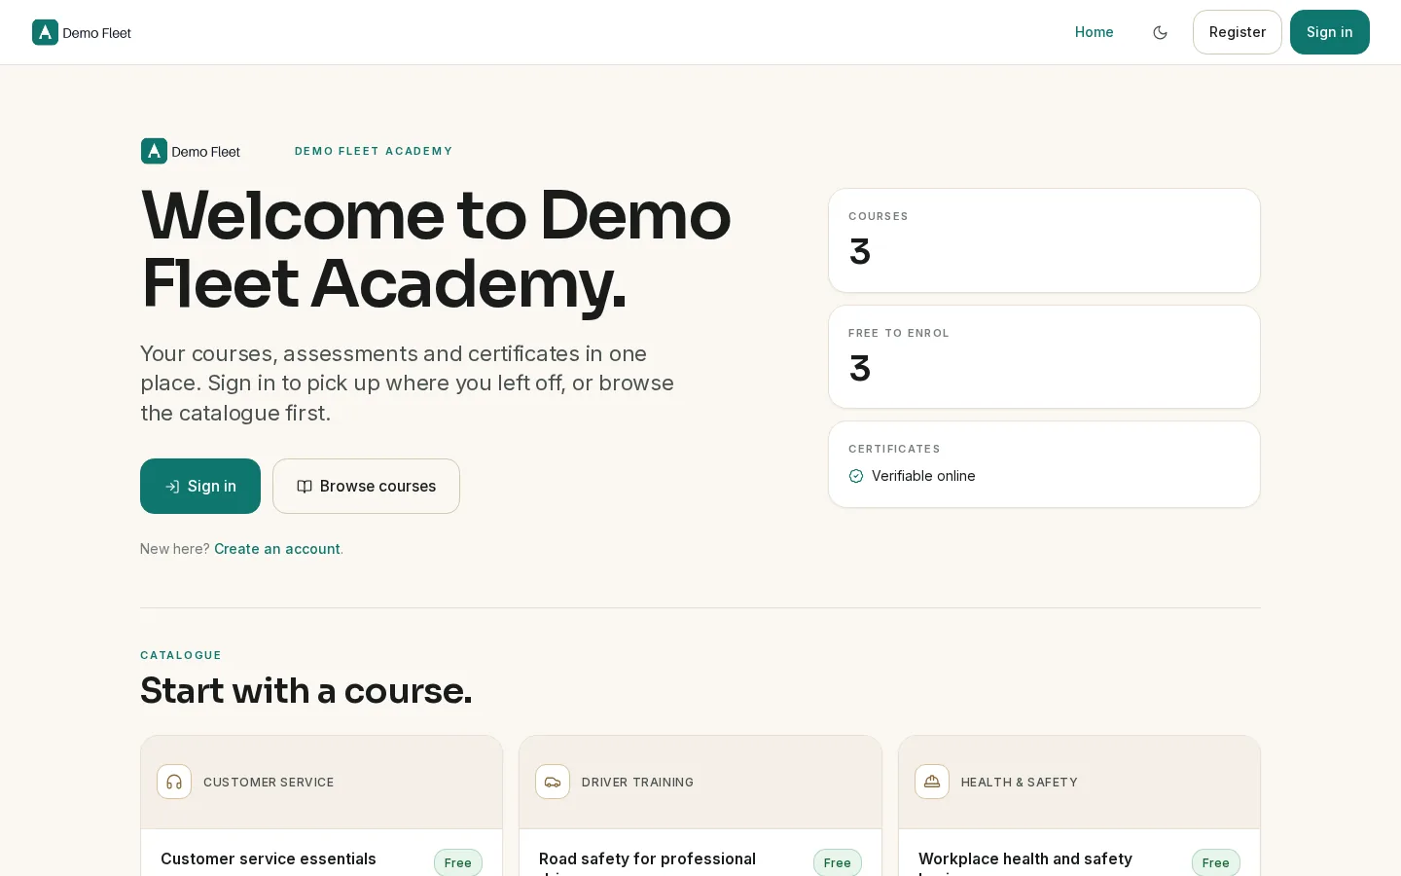Image resolution: width=1401 pixels, height=876 pixels.
Task: Click the Free badge on Road safety course
Action: point(838,862)
